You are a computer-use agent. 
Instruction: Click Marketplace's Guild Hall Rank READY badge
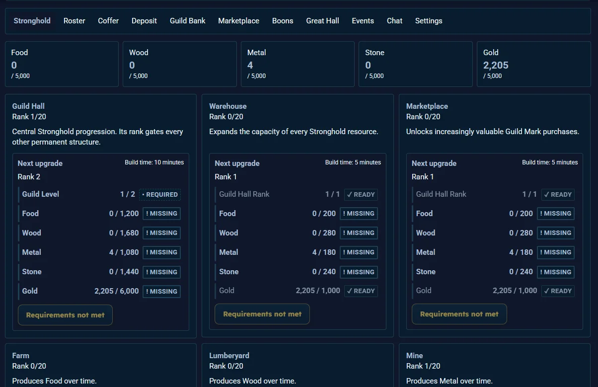[558, 195]
